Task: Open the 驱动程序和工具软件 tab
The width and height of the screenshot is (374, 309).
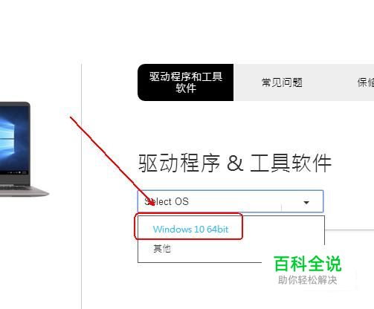Action: [186, 82]
